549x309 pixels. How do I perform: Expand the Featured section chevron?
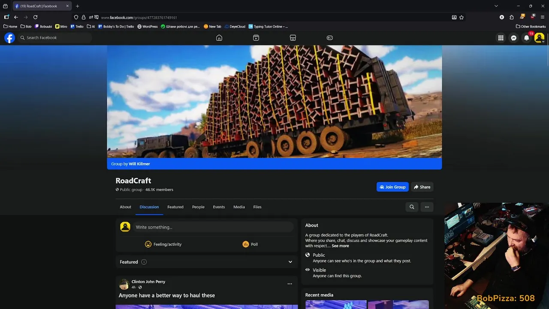click(290, 262)
